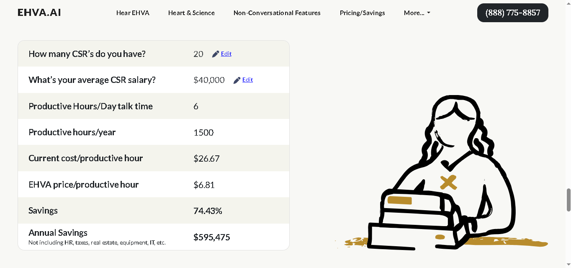
Task: Open Non-Conversational Features page
Action: tap(277, 13)
